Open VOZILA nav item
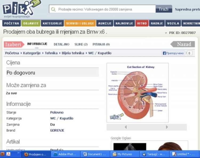The height and width of the screenshot is (158, 200). coord(173,23)
